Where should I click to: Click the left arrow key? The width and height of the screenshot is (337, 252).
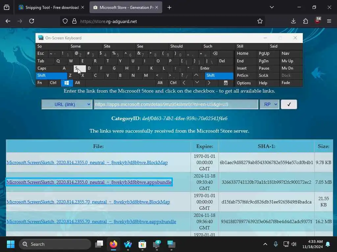tap(184, 83)
